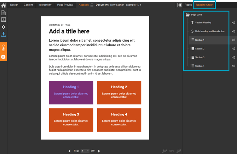
Task: Collapse the right panel with the arrow icon
Action: click(179, 5)
